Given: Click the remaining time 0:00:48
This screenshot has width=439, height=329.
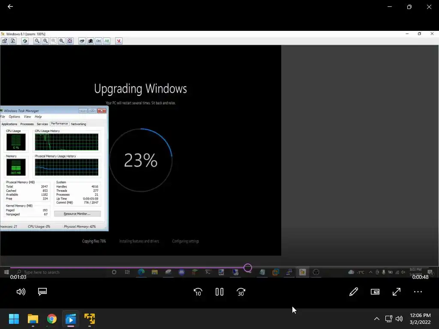Looking at the screenshot, I should coord(420,277).
